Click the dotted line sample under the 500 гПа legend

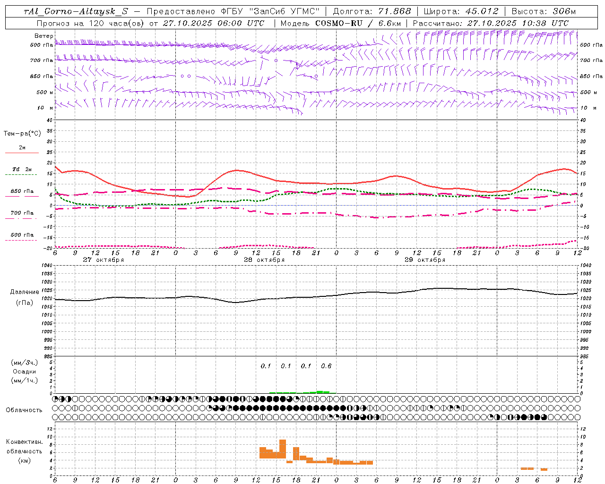pos(21,240)
